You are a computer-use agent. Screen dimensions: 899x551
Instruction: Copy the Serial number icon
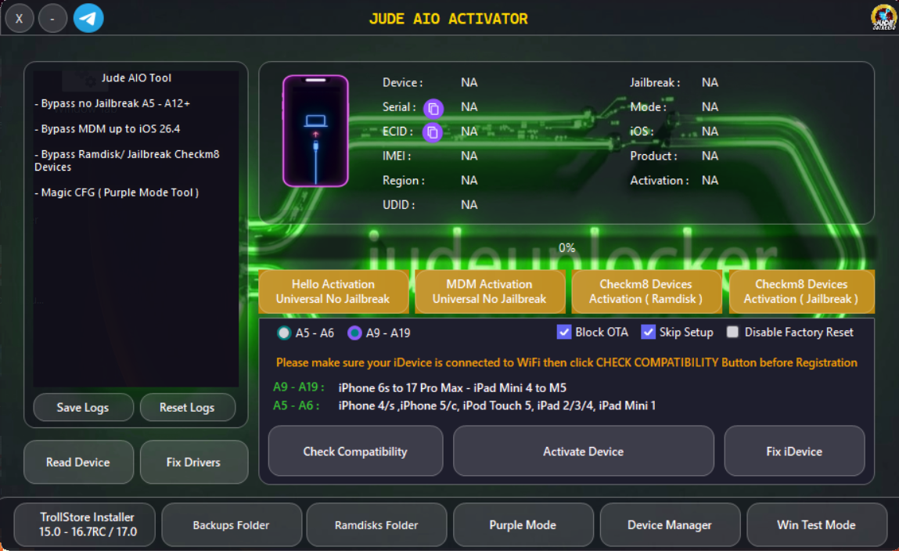[433, 108]
